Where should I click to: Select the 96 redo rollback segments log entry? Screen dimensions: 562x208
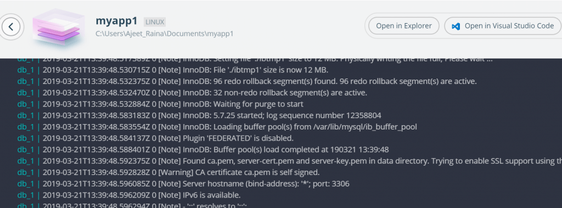pyautogui.click(x=247, y=81)
